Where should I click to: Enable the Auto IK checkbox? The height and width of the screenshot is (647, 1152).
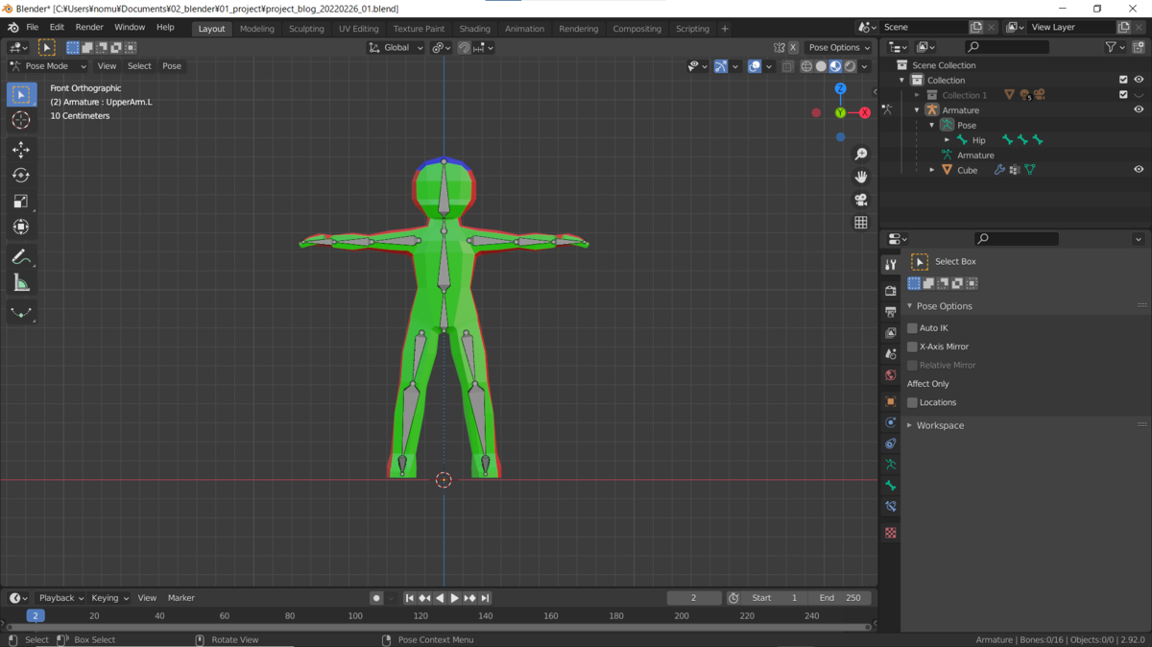[x=913, y=328]
